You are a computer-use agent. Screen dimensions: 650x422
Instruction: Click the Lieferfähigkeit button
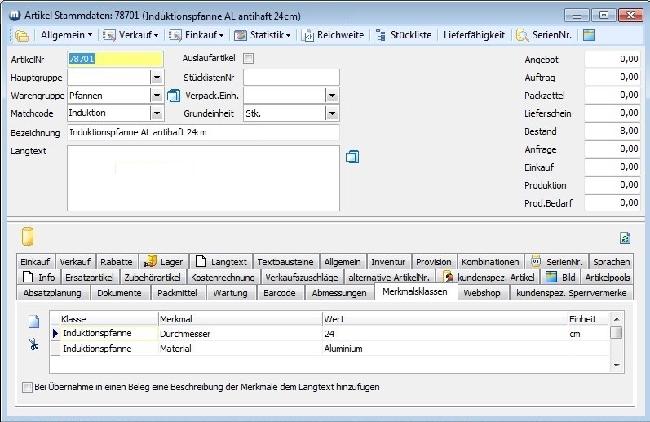tap(474, 35)
